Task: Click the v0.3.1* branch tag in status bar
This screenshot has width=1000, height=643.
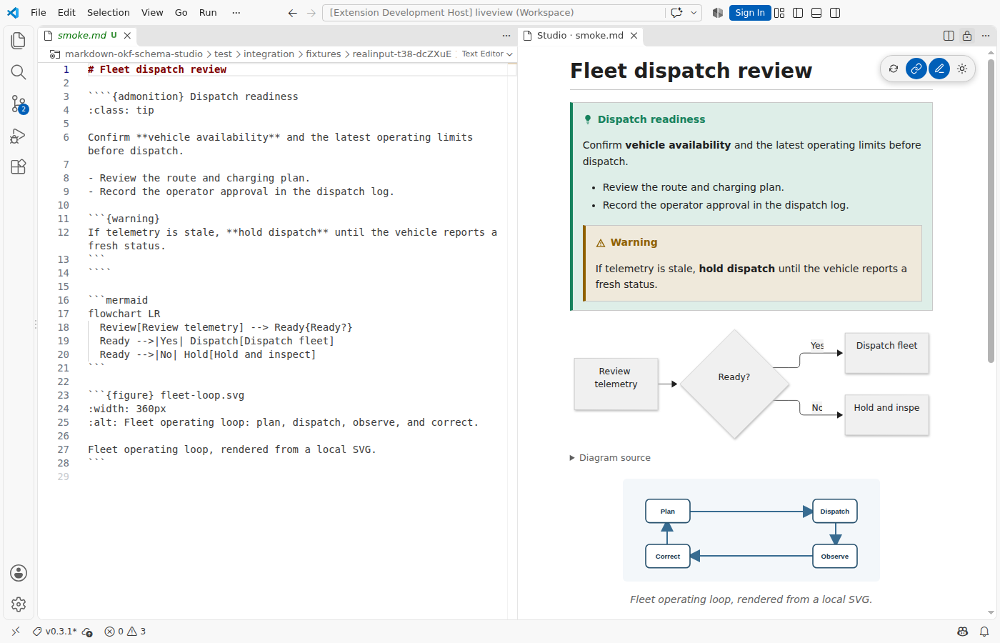Action: click(55, 632)
